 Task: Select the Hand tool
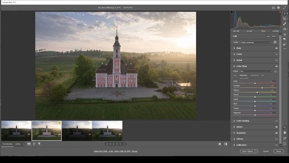[x=284, y=133]
